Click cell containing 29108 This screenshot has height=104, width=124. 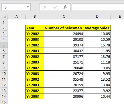[x=64, y=39]
